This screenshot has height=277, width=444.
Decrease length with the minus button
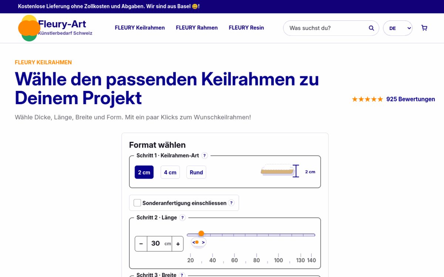tap(141, 244)
